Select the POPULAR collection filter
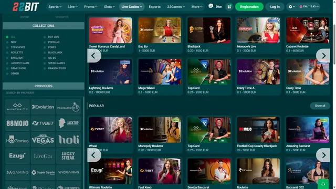The image size is (336, 189). 51,42
